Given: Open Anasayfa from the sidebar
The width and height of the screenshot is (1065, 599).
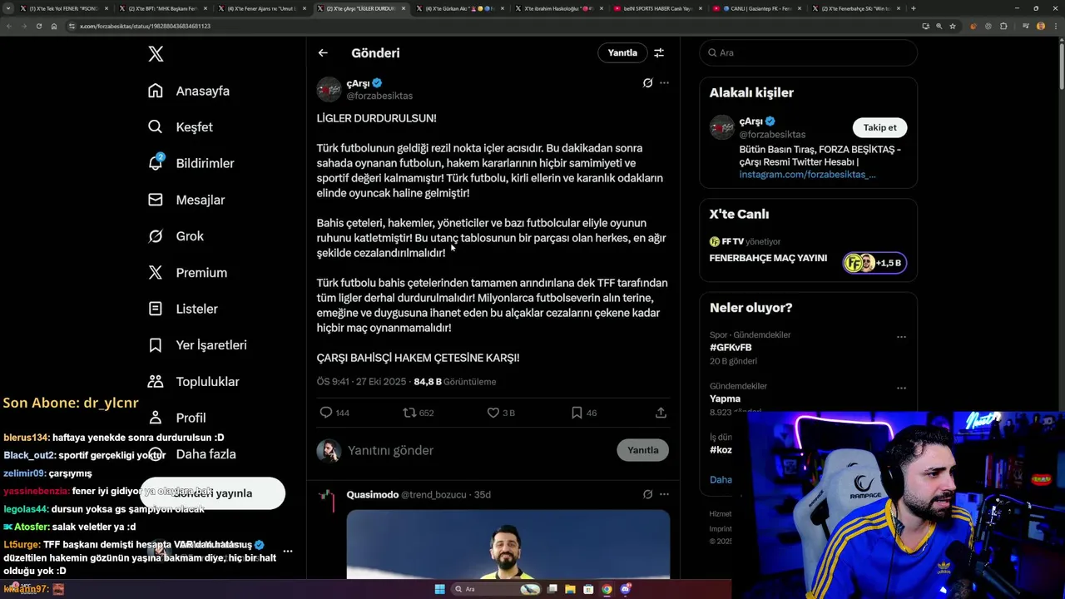Looking at the screenshot, I should coord(189,91).
